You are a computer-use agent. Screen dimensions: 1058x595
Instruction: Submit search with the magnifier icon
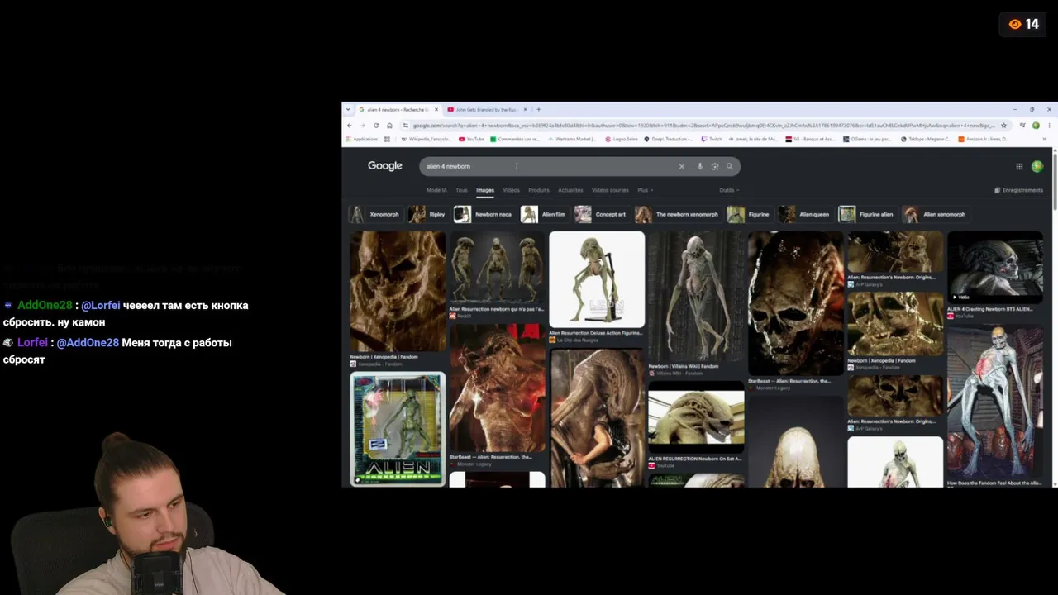(729, 166)
